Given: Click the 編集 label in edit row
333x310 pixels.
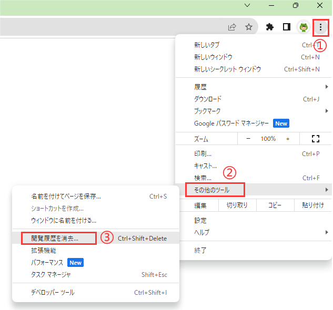Looking at the screenshot, I should coord(200,205).
